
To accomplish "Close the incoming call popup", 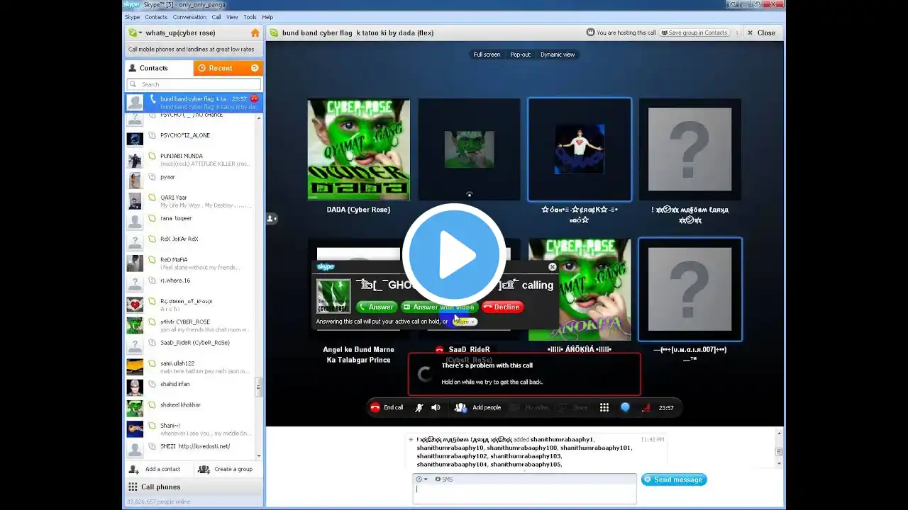I will coord(553,267).
